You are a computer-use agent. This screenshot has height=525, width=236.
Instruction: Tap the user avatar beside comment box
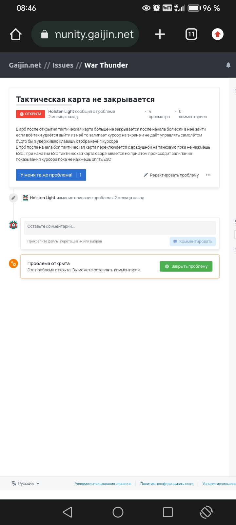[13, 225]
